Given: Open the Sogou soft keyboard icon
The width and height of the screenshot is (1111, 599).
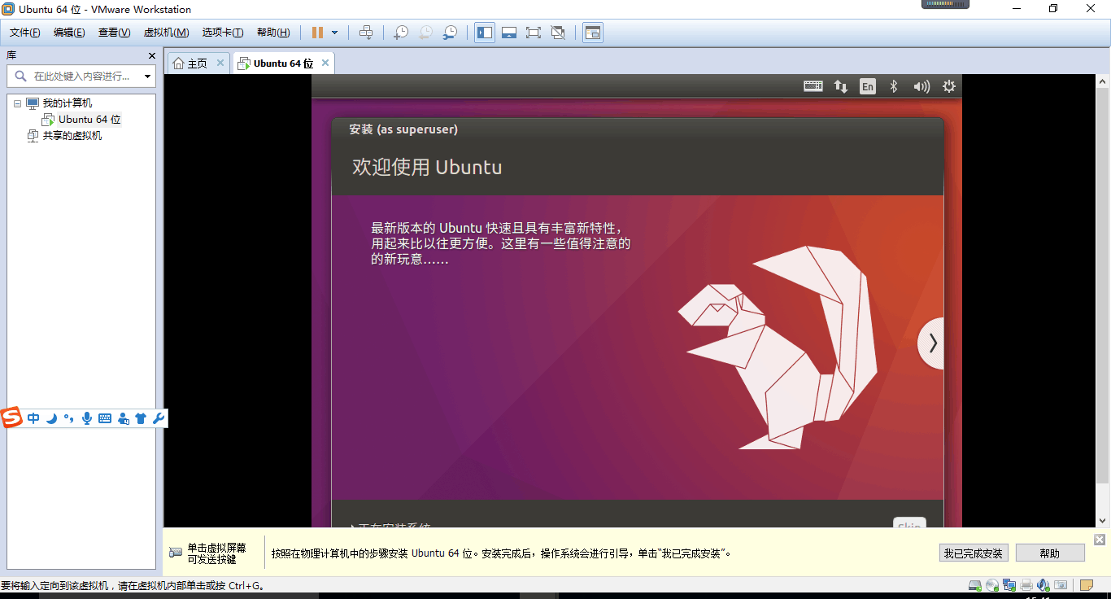Looking at the screenshot, I should point(105,418).
